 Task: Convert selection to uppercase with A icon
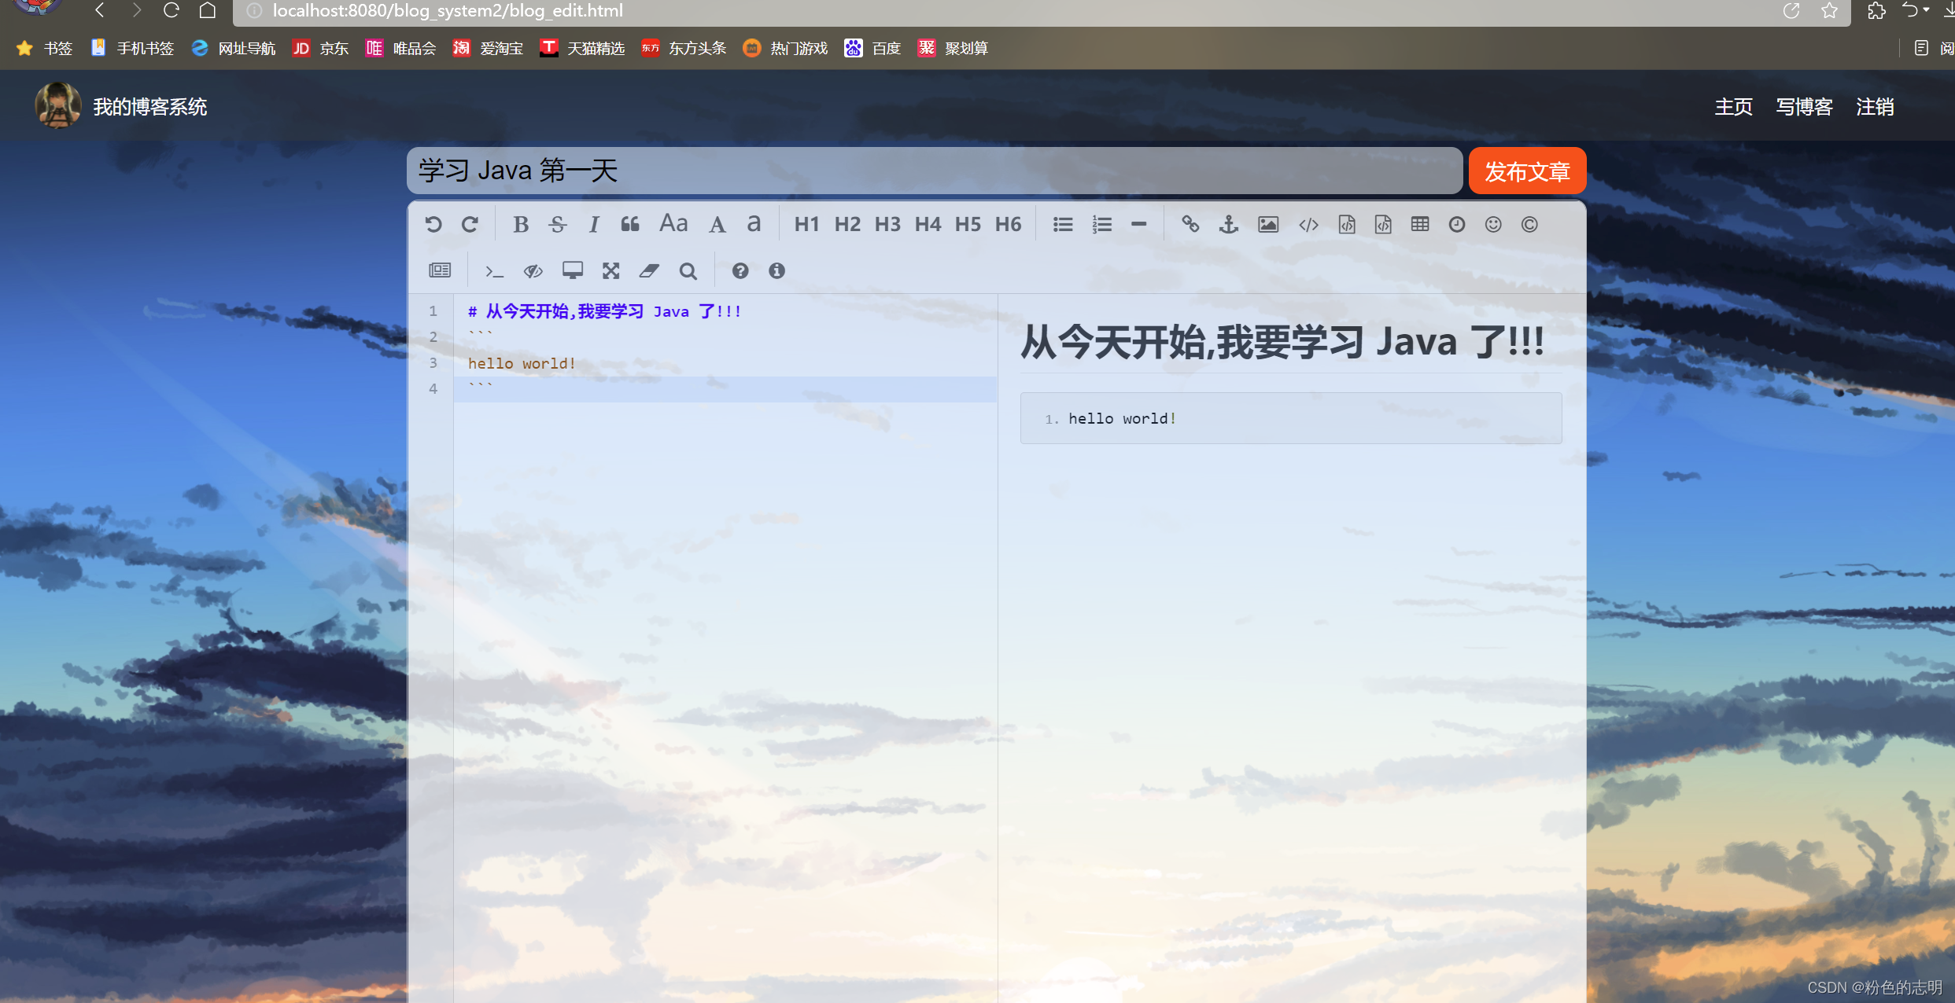(x=717, y=225)
